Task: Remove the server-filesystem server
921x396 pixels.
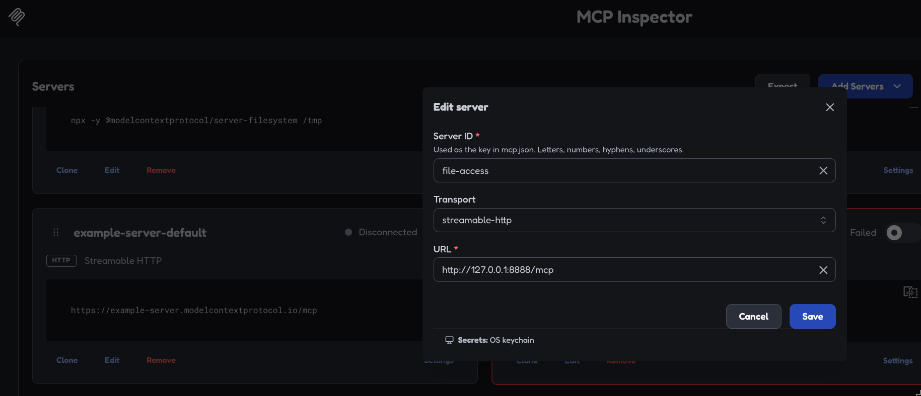Action: [161, 170]
